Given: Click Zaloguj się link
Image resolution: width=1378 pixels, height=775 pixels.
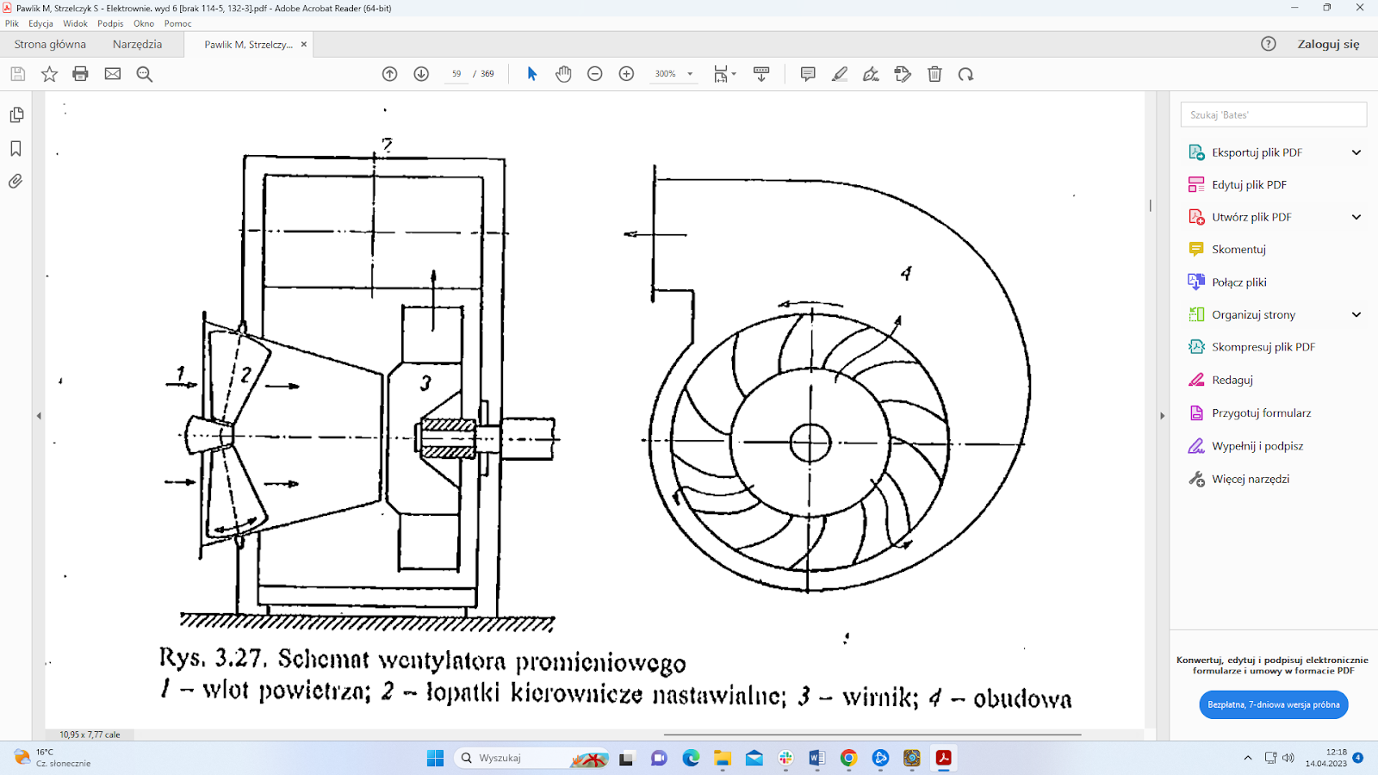Looking at the screenshot, I should tap(1328, 45).
